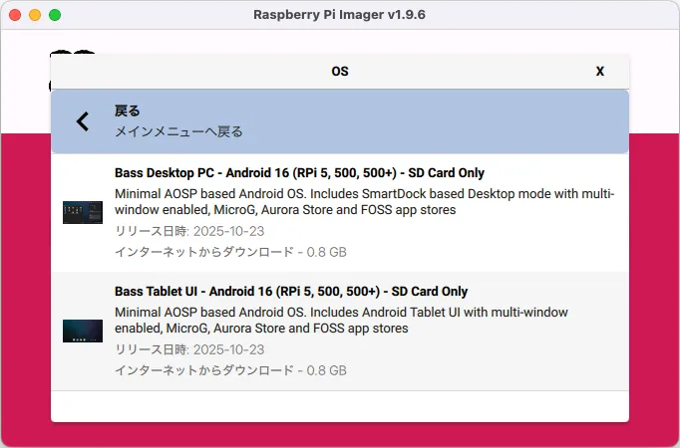Screen dimensions: 680x448
Task: Close the OS dialog with the X button
Action: point(600,72)
